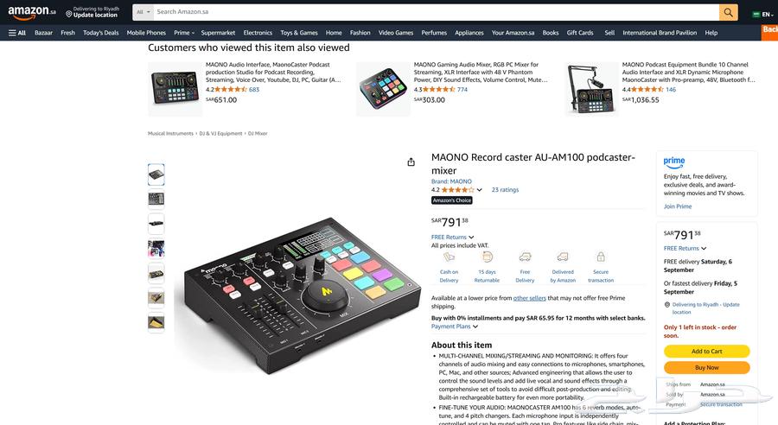This screenshot has height=425, width=778.
Task: Click the Amazon.sa logo
Action: 32,12
